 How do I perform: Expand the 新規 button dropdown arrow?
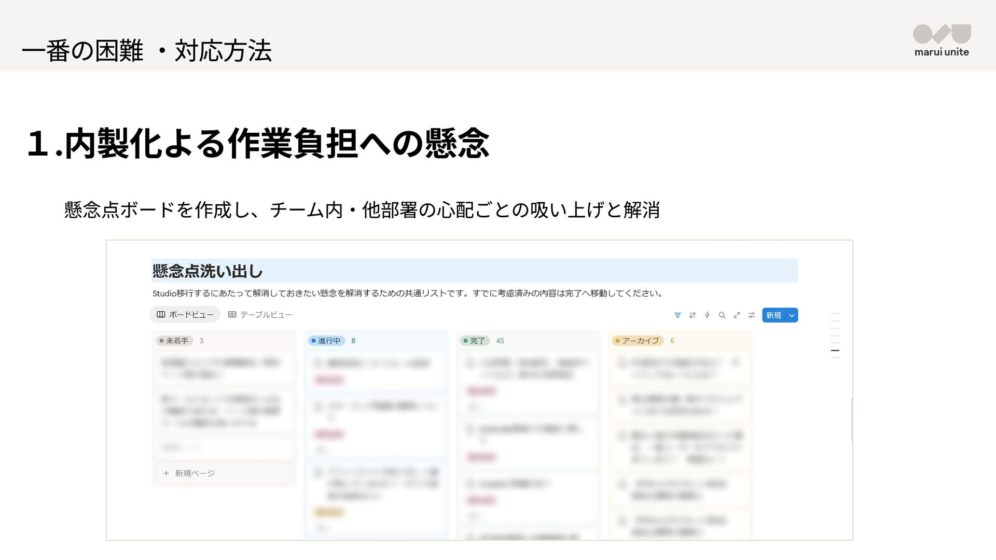pyautogui.click(x=792, y=315)
